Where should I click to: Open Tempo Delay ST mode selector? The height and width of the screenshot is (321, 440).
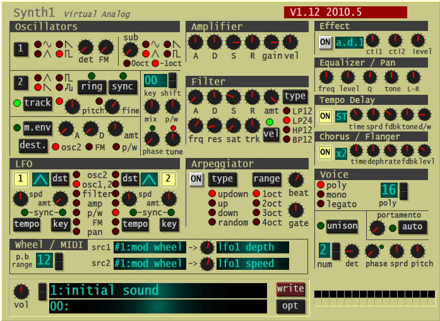point(341,116)
